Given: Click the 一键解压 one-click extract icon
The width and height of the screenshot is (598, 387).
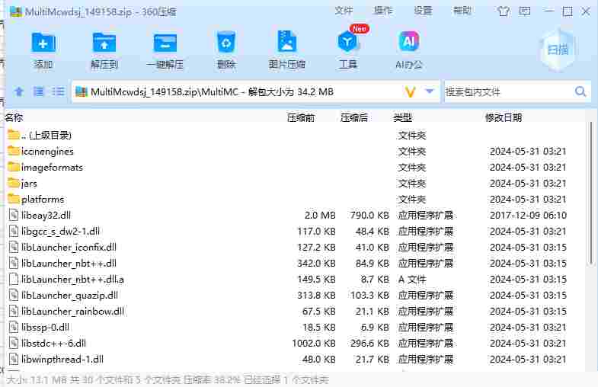Looking at the screenshot, I should tap(165, 43).
